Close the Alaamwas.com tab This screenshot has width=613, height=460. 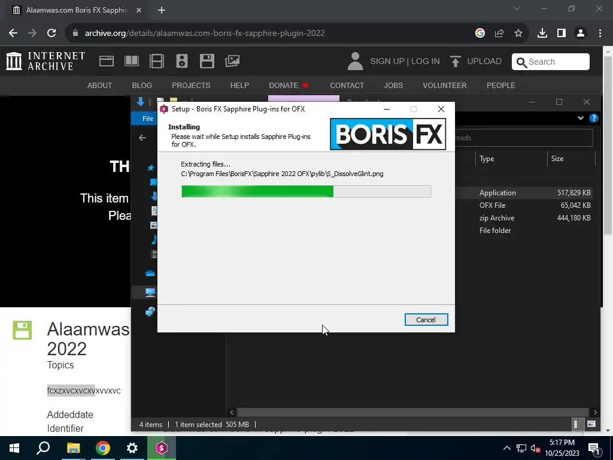pos(139,11)
